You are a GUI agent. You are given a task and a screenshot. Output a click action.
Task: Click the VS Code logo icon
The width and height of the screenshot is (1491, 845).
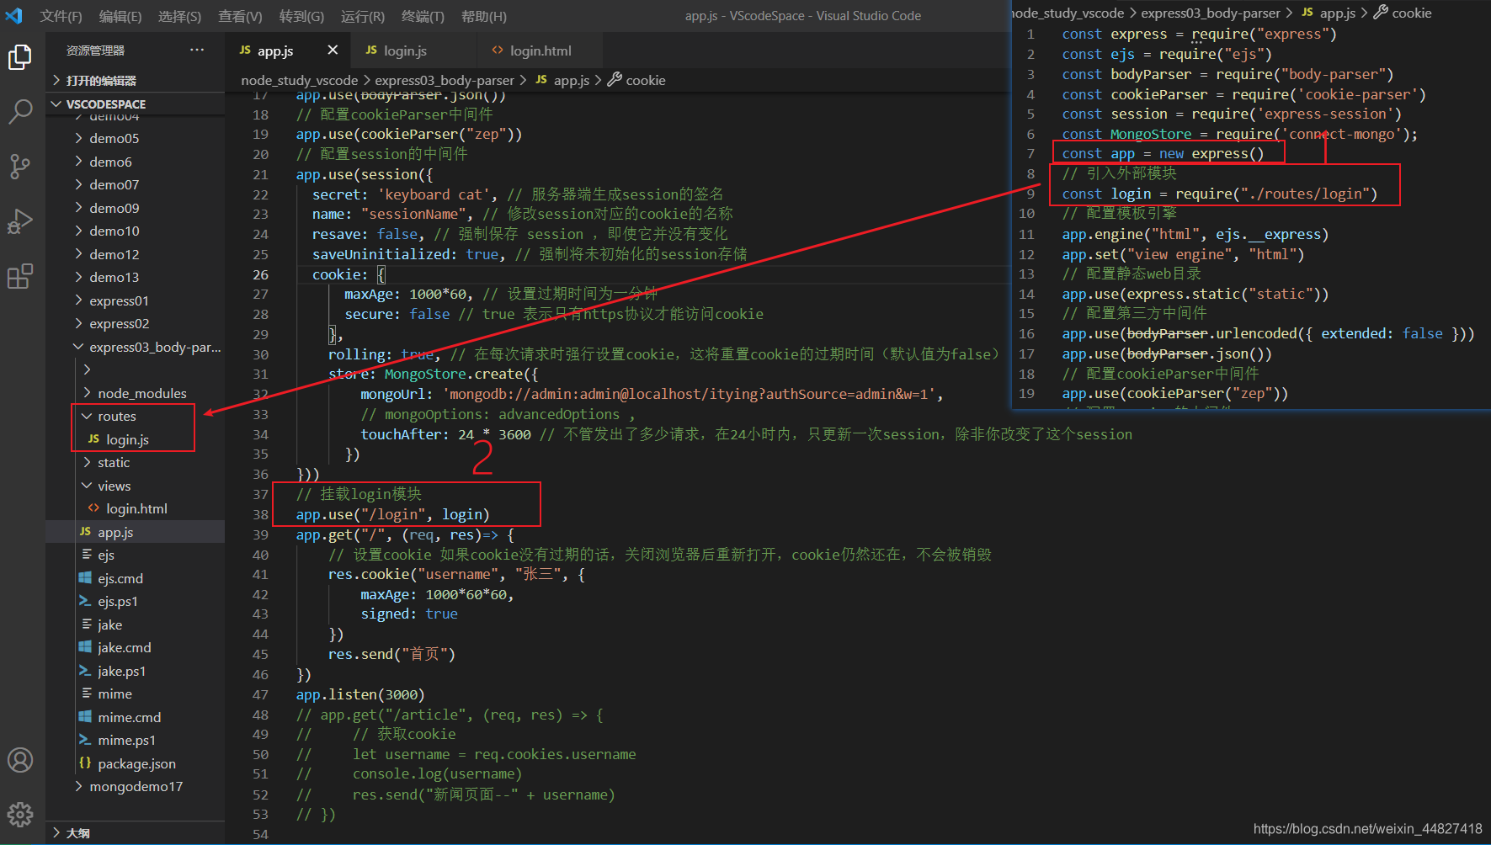click(x=14, y=16)
